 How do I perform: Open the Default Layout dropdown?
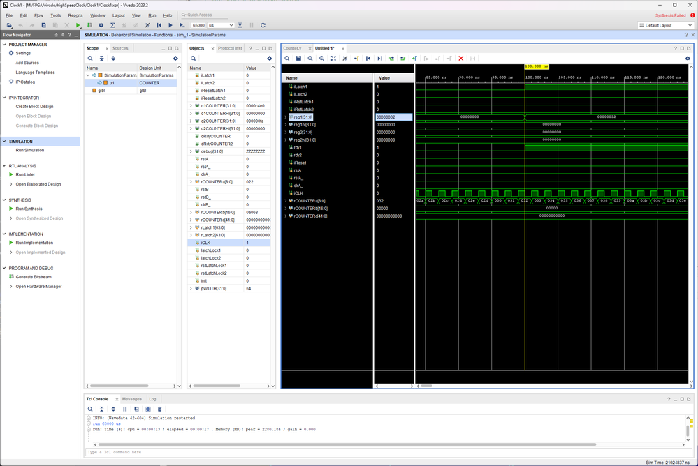coord(664,25)
